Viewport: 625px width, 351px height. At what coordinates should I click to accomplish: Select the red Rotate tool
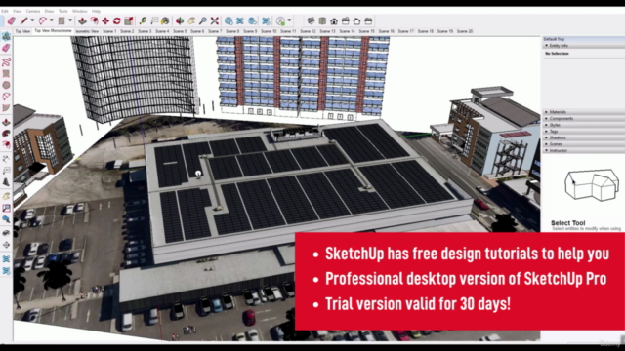117,20
